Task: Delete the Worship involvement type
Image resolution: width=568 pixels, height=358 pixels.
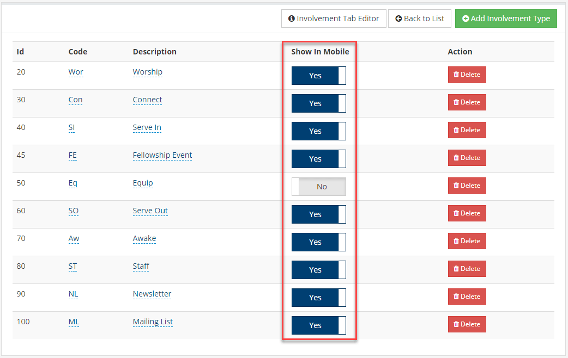Action: (x=467, y=75)
